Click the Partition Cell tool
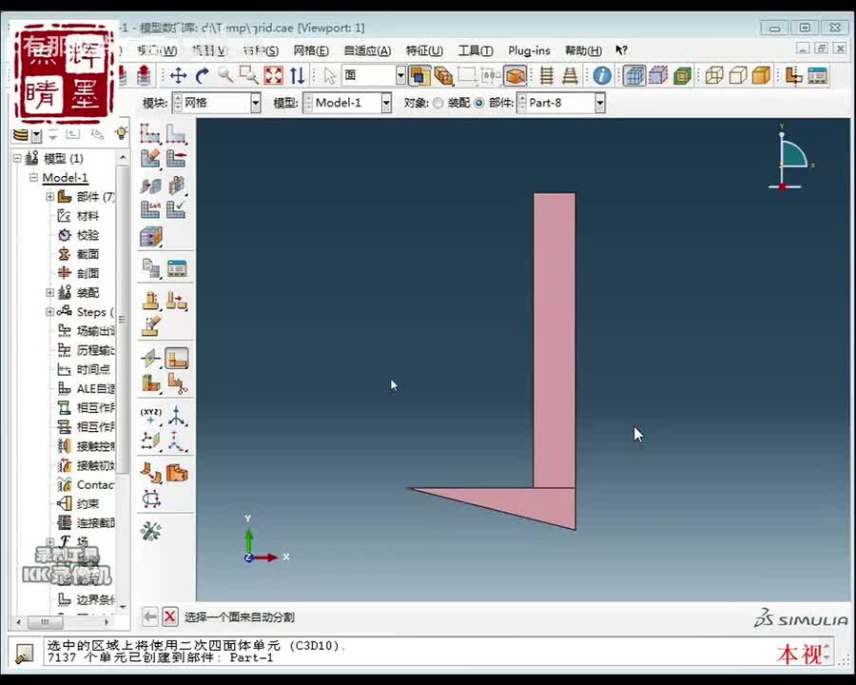 point(150,384)
